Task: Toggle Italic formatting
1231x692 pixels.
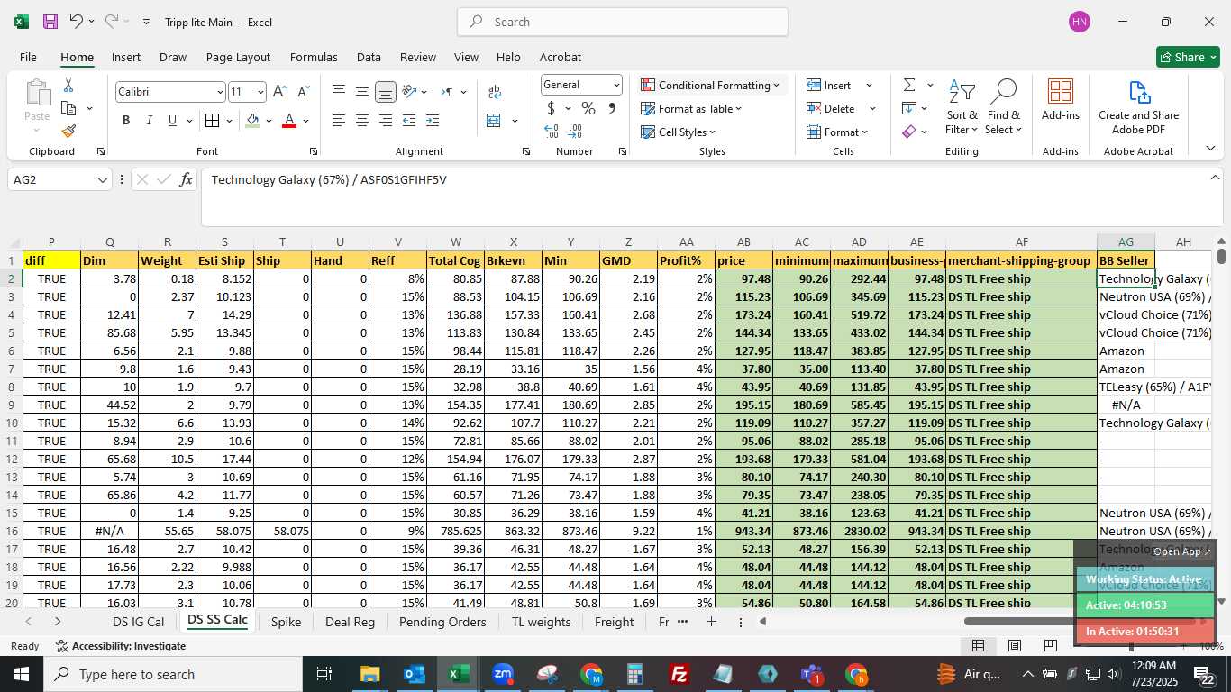Action: 150,120
